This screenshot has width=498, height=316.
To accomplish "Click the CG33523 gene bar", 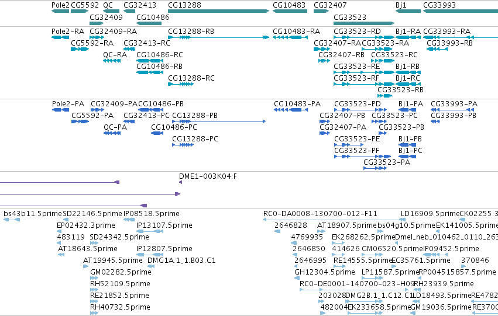I will click(364, 23).
